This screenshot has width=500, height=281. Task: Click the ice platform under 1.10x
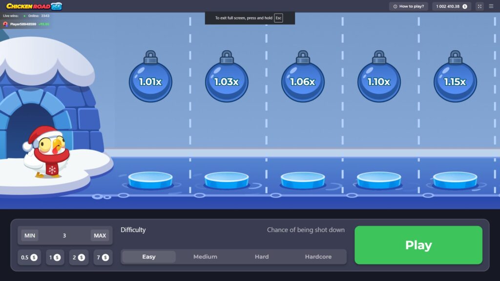(379, 180)
